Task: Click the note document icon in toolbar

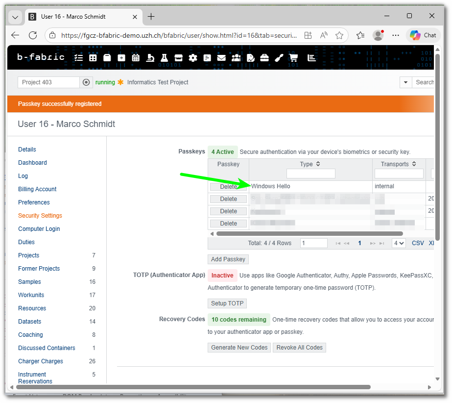Action: pyautogui.click(x=207, y=58)
